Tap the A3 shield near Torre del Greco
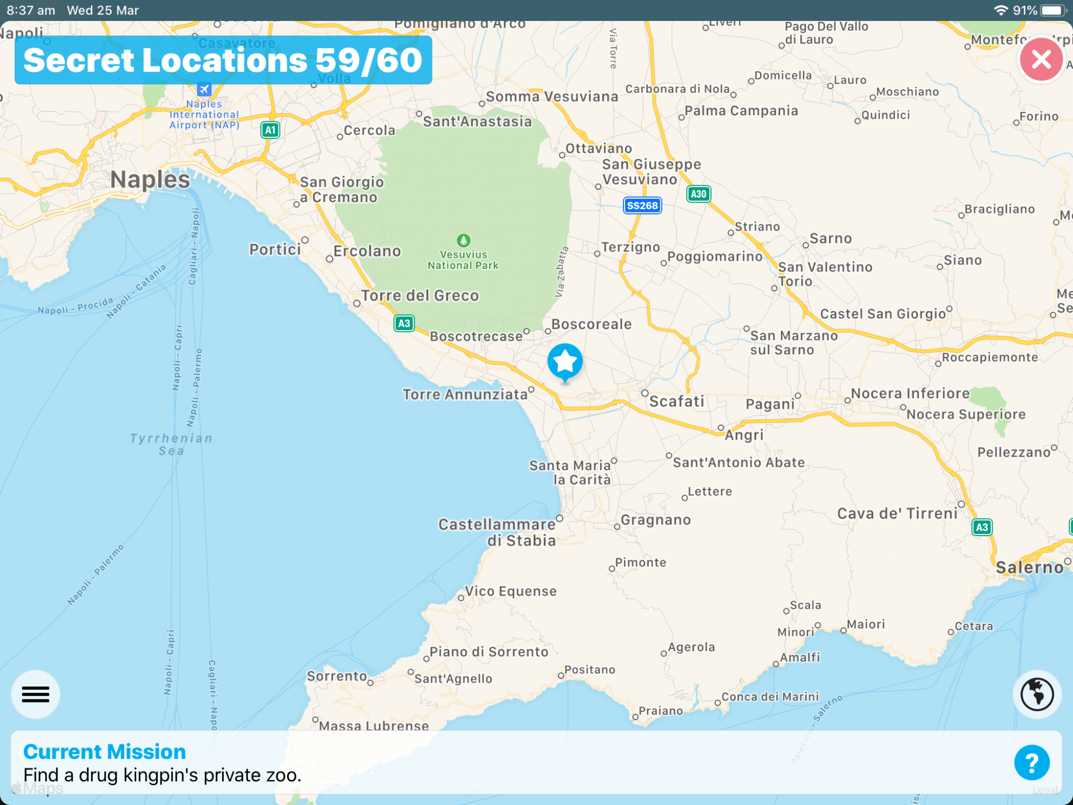1073x805 pixels. pyautogui.click(x=404, y=323)
